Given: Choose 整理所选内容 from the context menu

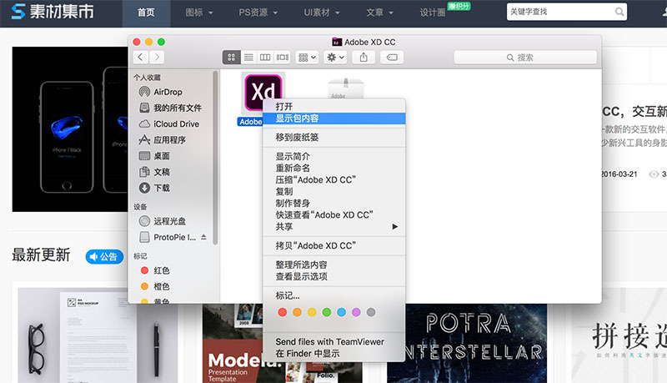Looking at the screenshot, I should pyautogui.click(x=334, y=265).
